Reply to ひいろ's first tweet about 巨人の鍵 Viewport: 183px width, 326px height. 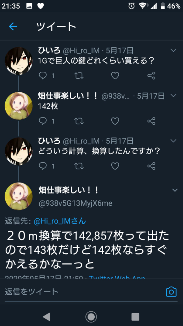pyautogui.click(x=43, y=76)
